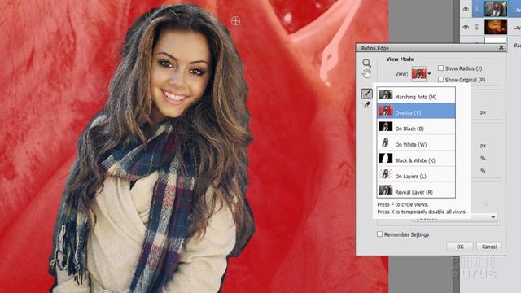
Task: Select the Hand tool in Refine Edge
Action: point(366,73)
